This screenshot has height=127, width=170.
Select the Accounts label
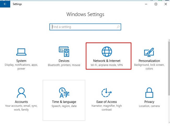click(x=21, y=102)
